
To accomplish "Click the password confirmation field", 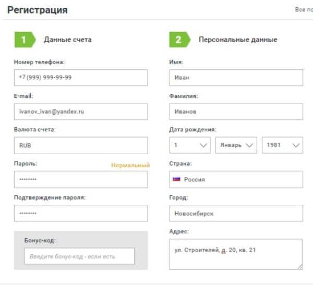I will coord(81,213).
